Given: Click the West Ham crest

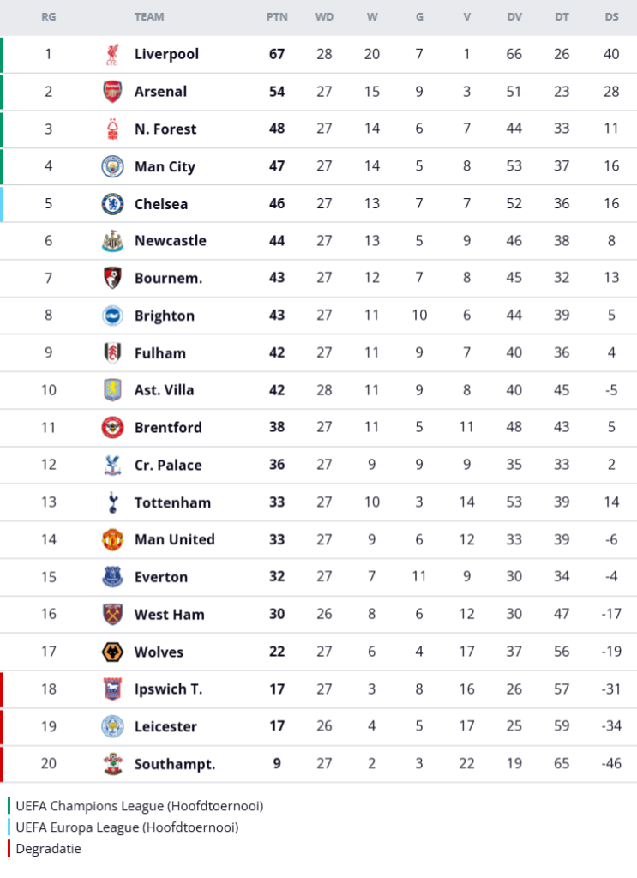Looking at the screenshot, I should click(112, 615).
